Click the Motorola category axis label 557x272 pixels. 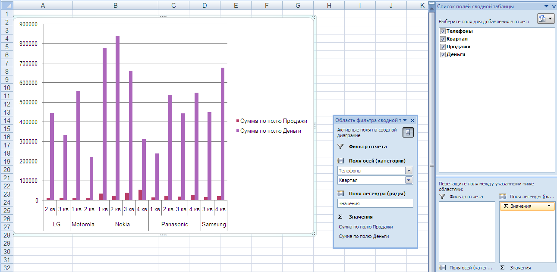(x=83, y=224)
